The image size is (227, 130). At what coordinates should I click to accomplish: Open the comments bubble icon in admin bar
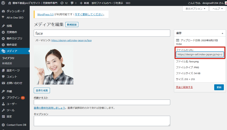point(72,3)
